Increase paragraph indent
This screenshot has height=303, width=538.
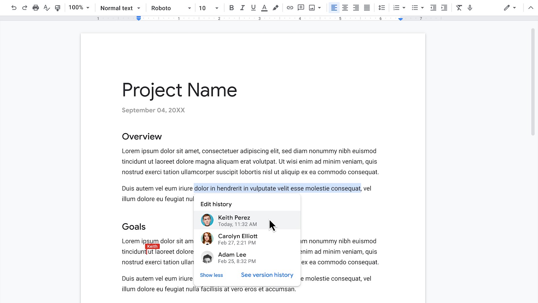coord(444,8)
